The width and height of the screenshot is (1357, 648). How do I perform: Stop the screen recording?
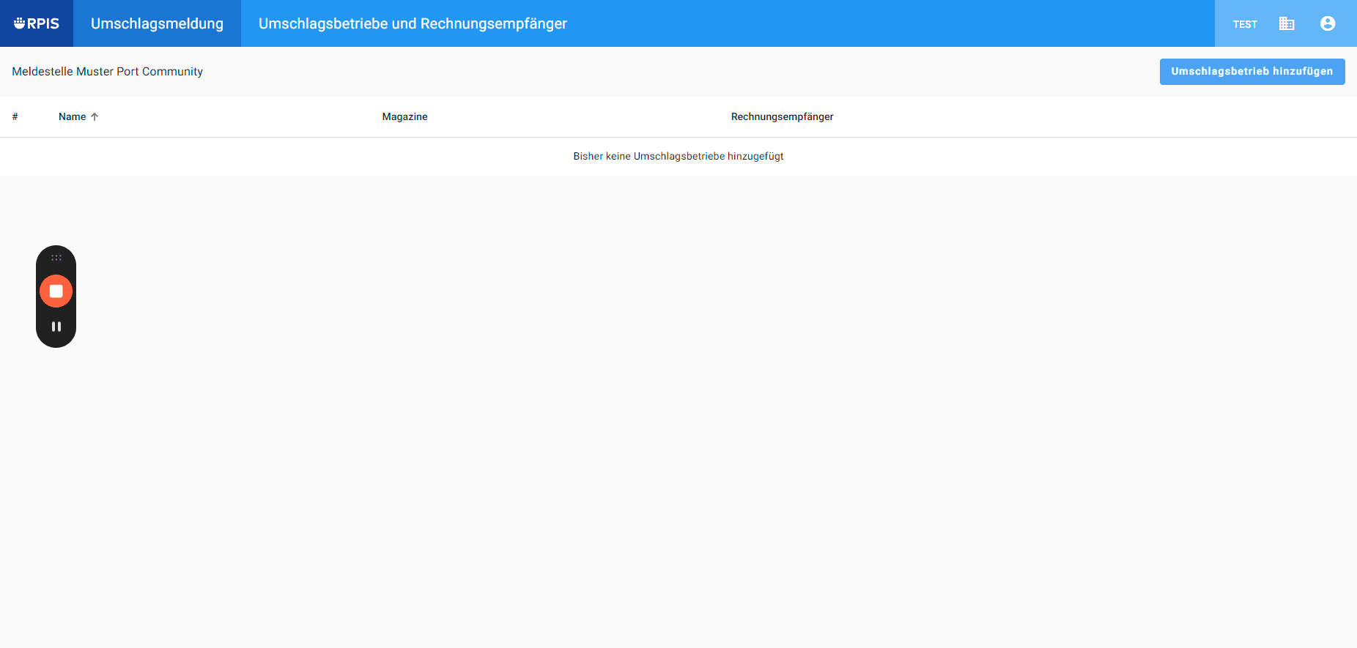click(x=56, y=291)
